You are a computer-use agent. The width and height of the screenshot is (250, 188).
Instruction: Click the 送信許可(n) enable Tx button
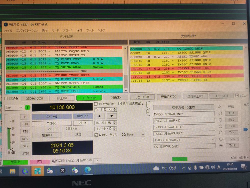(x=169, y=97)
